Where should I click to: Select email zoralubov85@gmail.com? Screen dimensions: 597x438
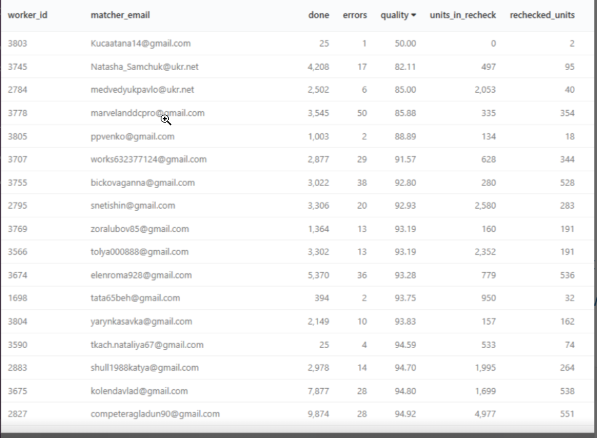(x=139, y=229)
